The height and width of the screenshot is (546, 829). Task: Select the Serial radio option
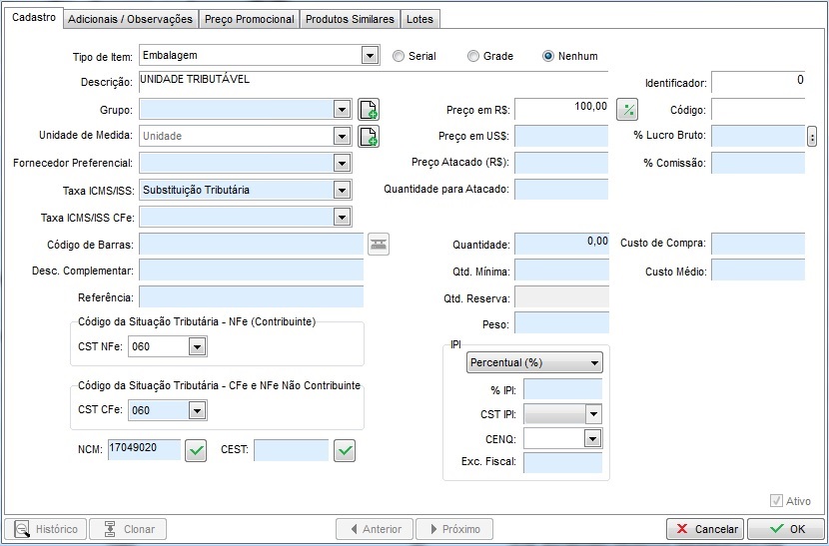(400, 56)
